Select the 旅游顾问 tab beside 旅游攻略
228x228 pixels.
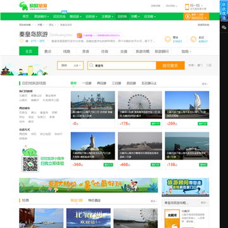point(161,51)
